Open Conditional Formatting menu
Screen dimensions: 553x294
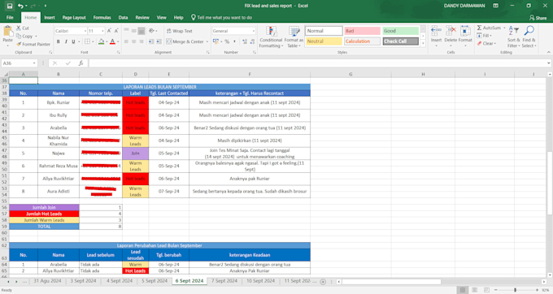271,37
